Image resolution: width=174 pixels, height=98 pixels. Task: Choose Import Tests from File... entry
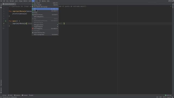pos(45,33)
